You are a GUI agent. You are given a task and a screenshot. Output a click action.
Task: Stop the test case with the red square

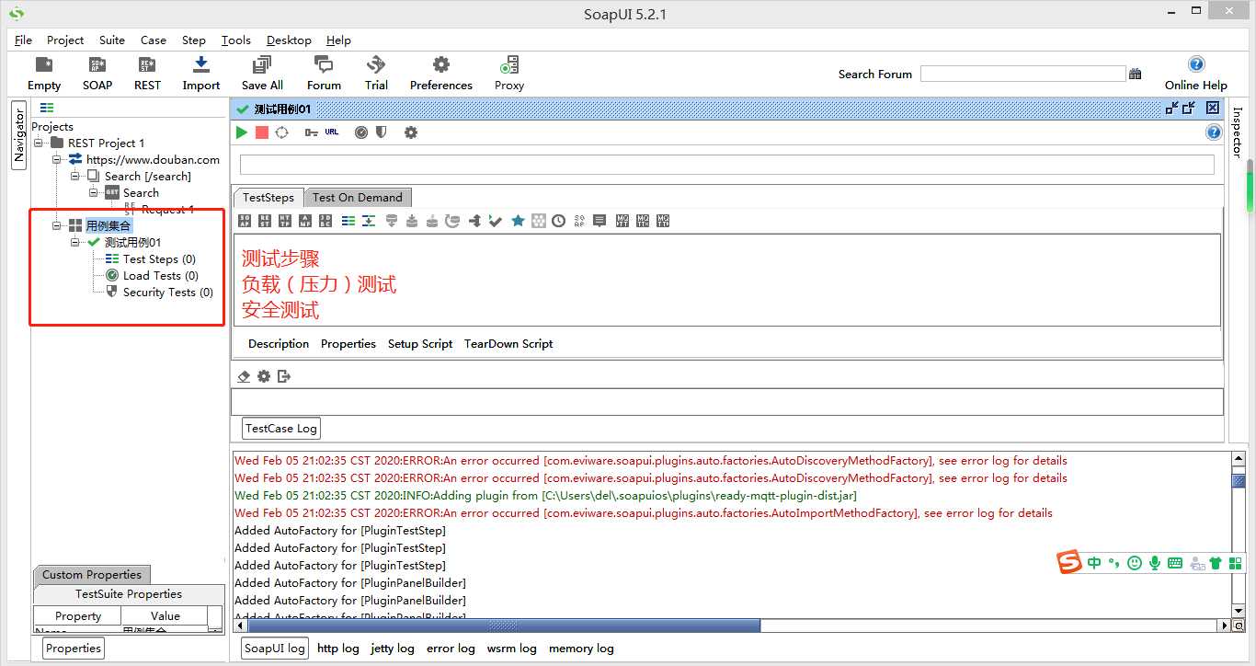pyautogui.click(x=262, y=132)
